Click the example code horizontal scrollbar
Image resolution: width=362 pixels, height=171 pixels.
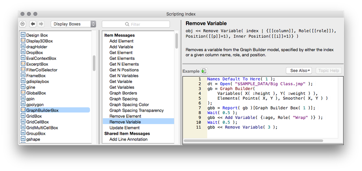[253, 141]
